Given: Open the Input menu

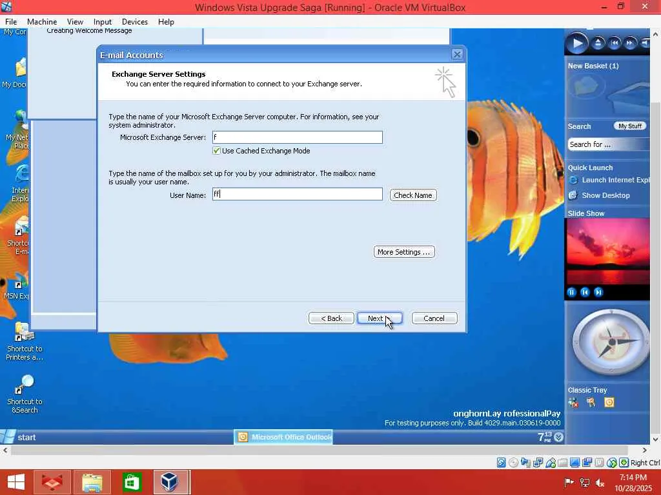Looking at the screenshot, I should point(103,21).
